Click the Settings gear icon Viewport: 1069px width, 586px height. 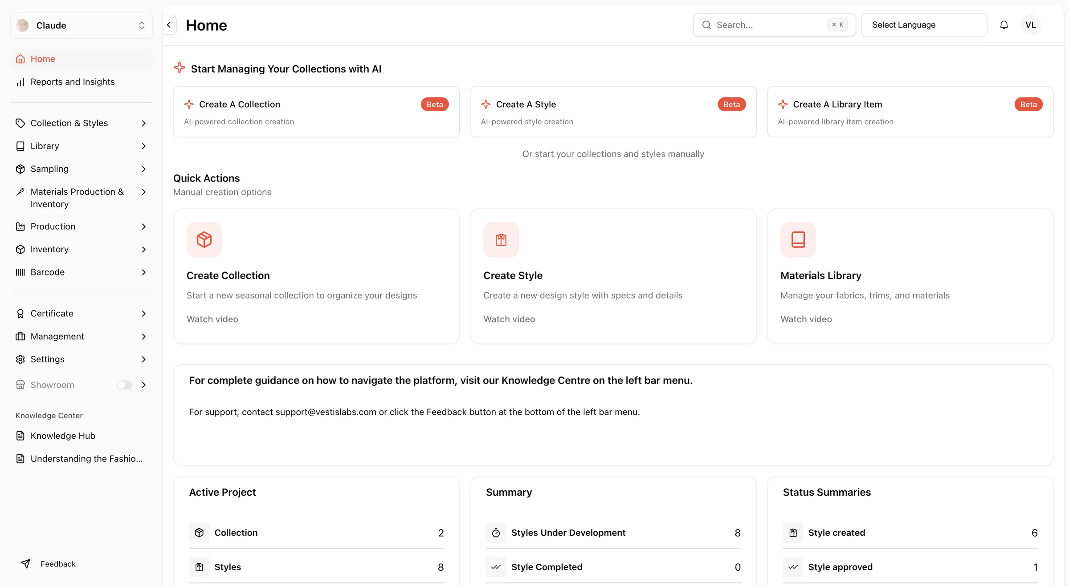(20, 360)
